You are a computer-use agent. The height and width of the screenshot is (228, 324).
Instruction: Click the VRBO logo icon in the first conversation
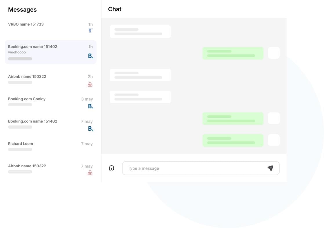[90, 31]
